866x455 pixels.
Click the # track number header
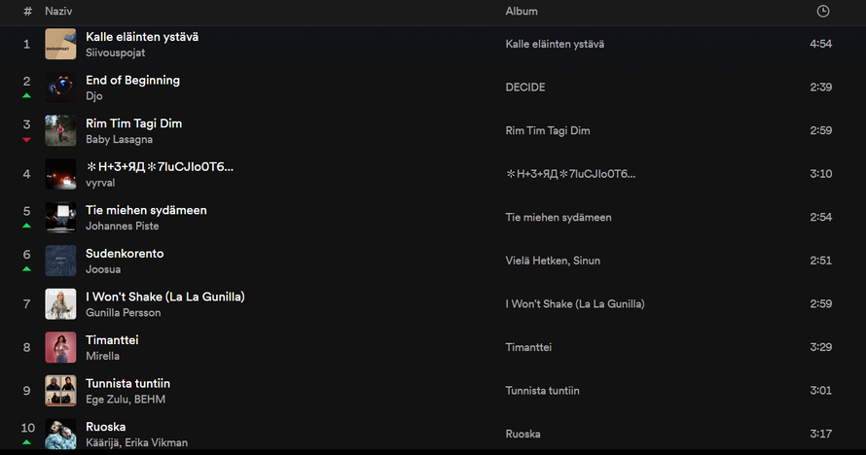(x=27, y=11)
